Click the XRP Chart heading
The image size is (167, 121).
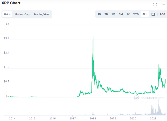[11, 3]
